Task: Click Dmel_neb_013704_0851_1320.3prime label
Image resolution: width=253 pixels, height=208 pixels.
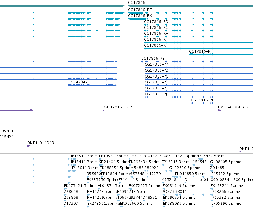Action: (163, 156)
